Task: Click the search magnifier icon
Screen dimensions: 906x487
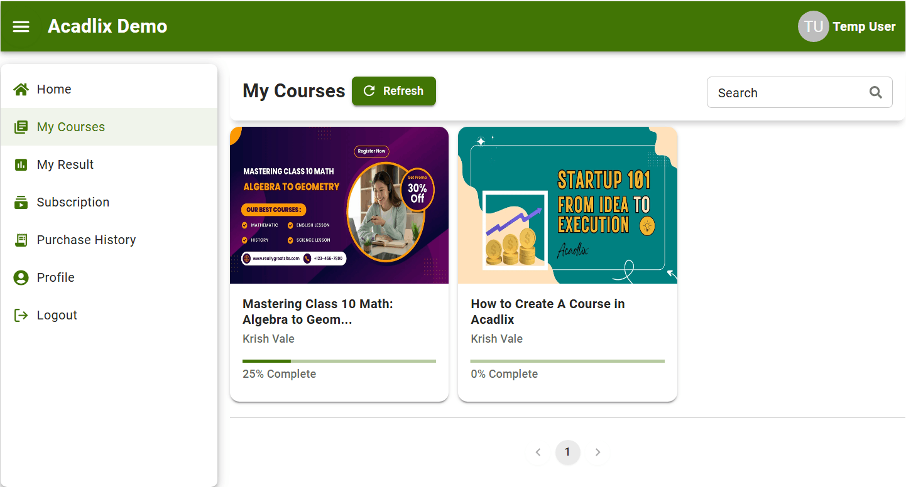Action: pyautogui.click(x=876, y=92)
